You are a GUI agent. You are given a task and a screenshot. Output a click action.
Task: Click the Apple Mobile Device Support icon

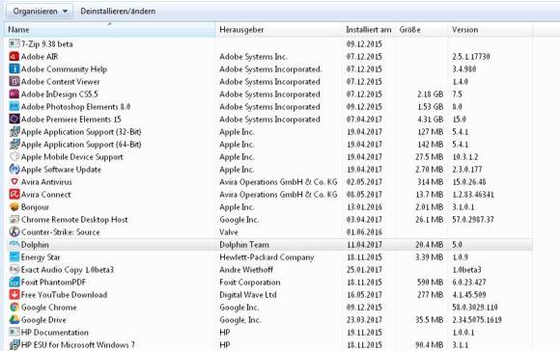point(14,156)
